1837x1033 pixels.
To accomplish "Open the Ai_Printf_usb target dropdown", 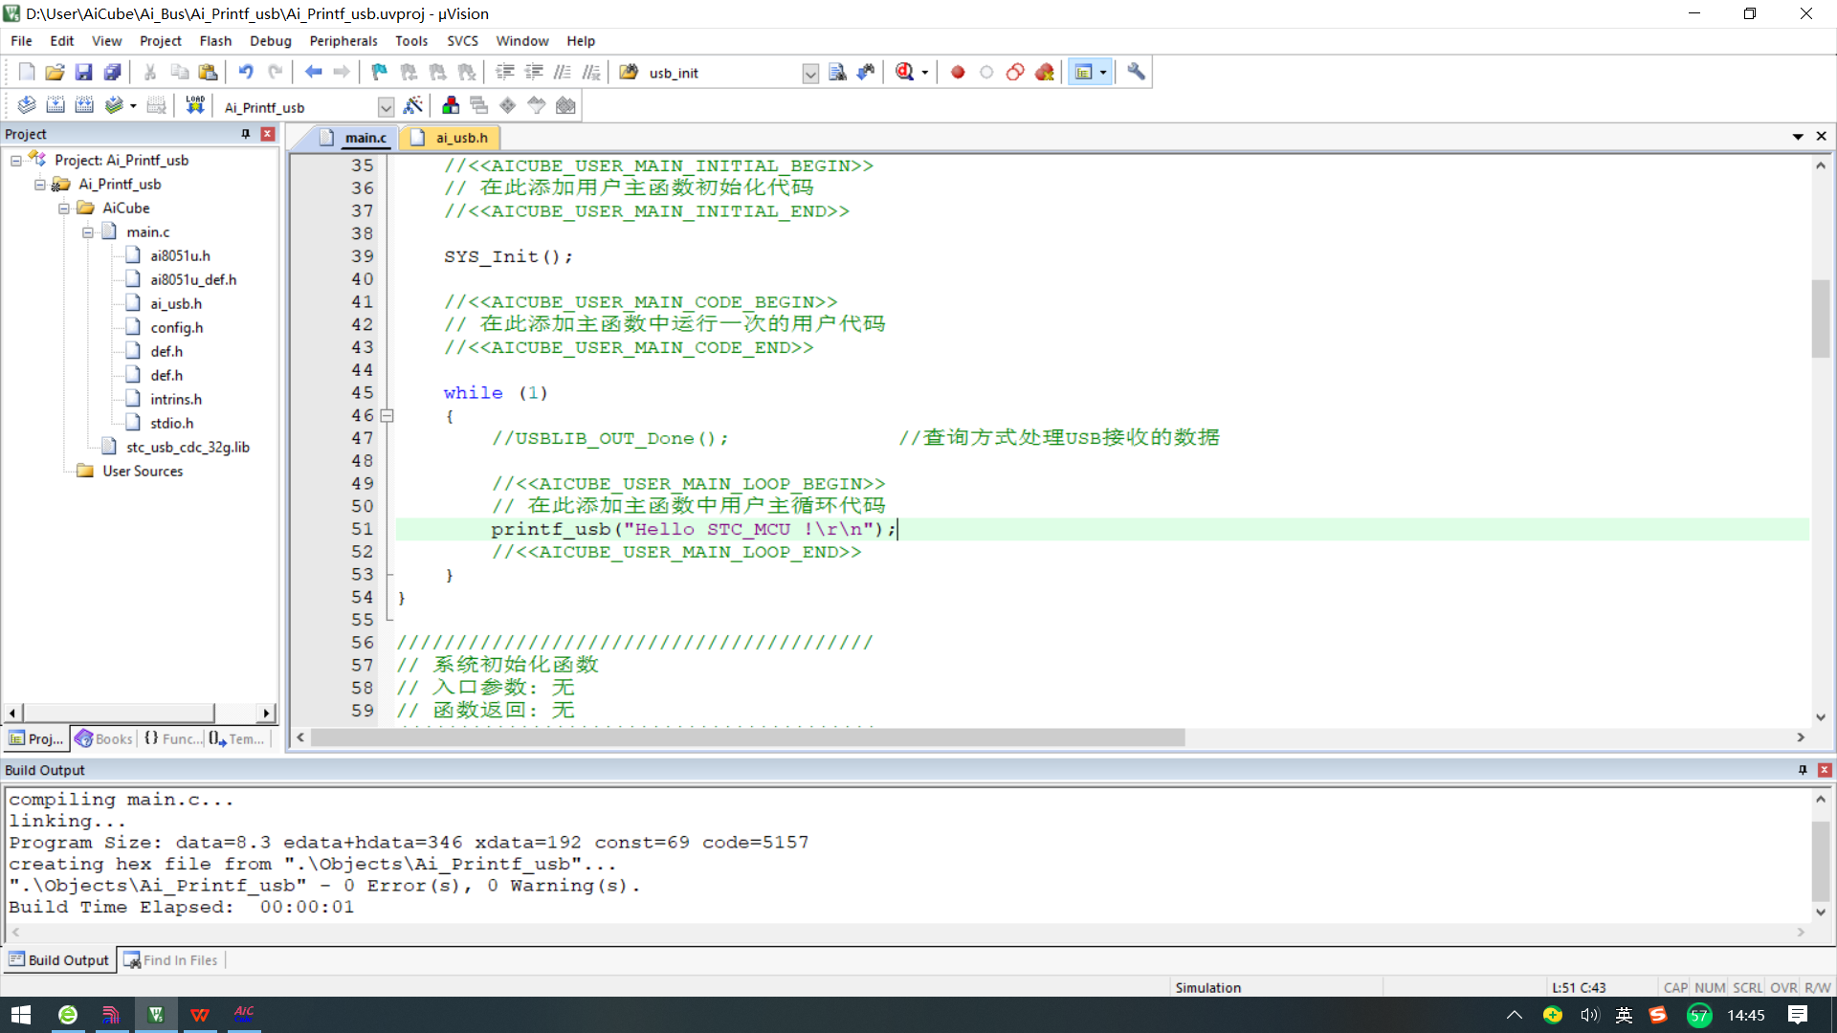I will click(x=386, y=107).
